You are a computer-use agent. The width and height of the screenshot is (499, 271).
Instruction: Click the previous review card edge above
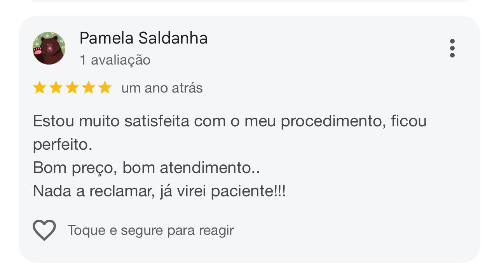[249, 1]
